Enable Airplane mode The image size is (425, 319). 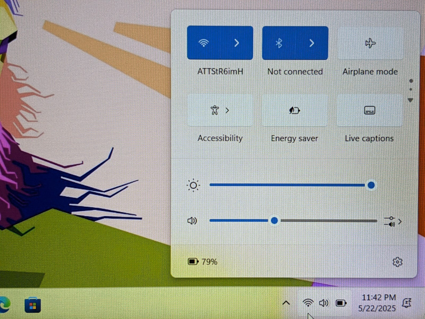pyautogui.click(x=370, y=43)
